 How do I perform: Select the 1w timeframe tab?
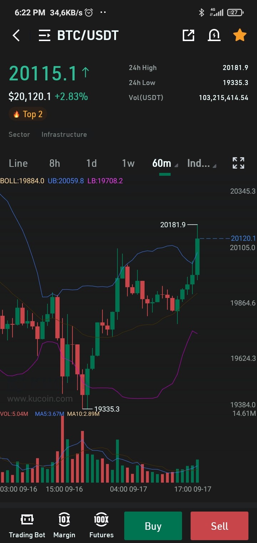pyautogui.click(x=128, y=163)
